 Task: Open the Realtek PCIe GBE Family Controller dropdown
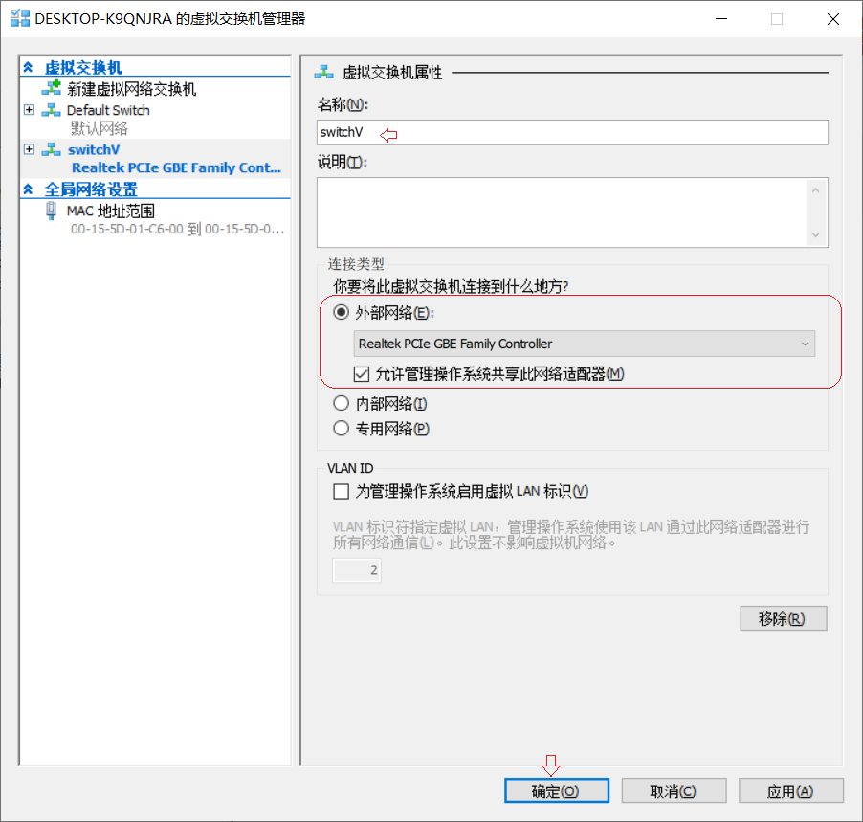[584, 344]
